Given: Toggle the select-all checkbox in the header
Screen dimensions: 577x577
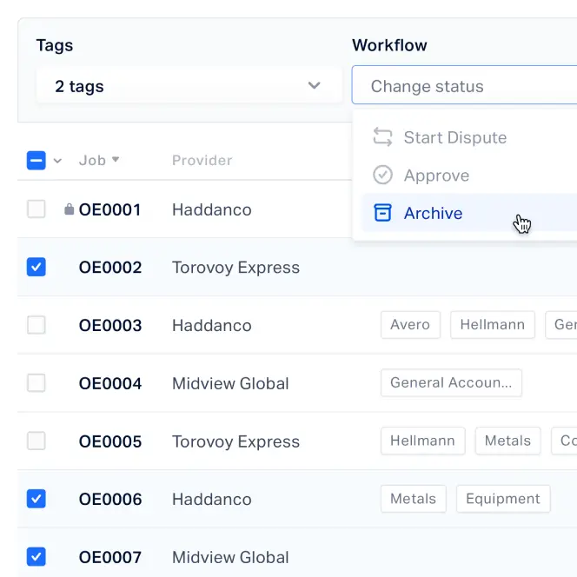Looking at the screenshot, I should (36, 161).
